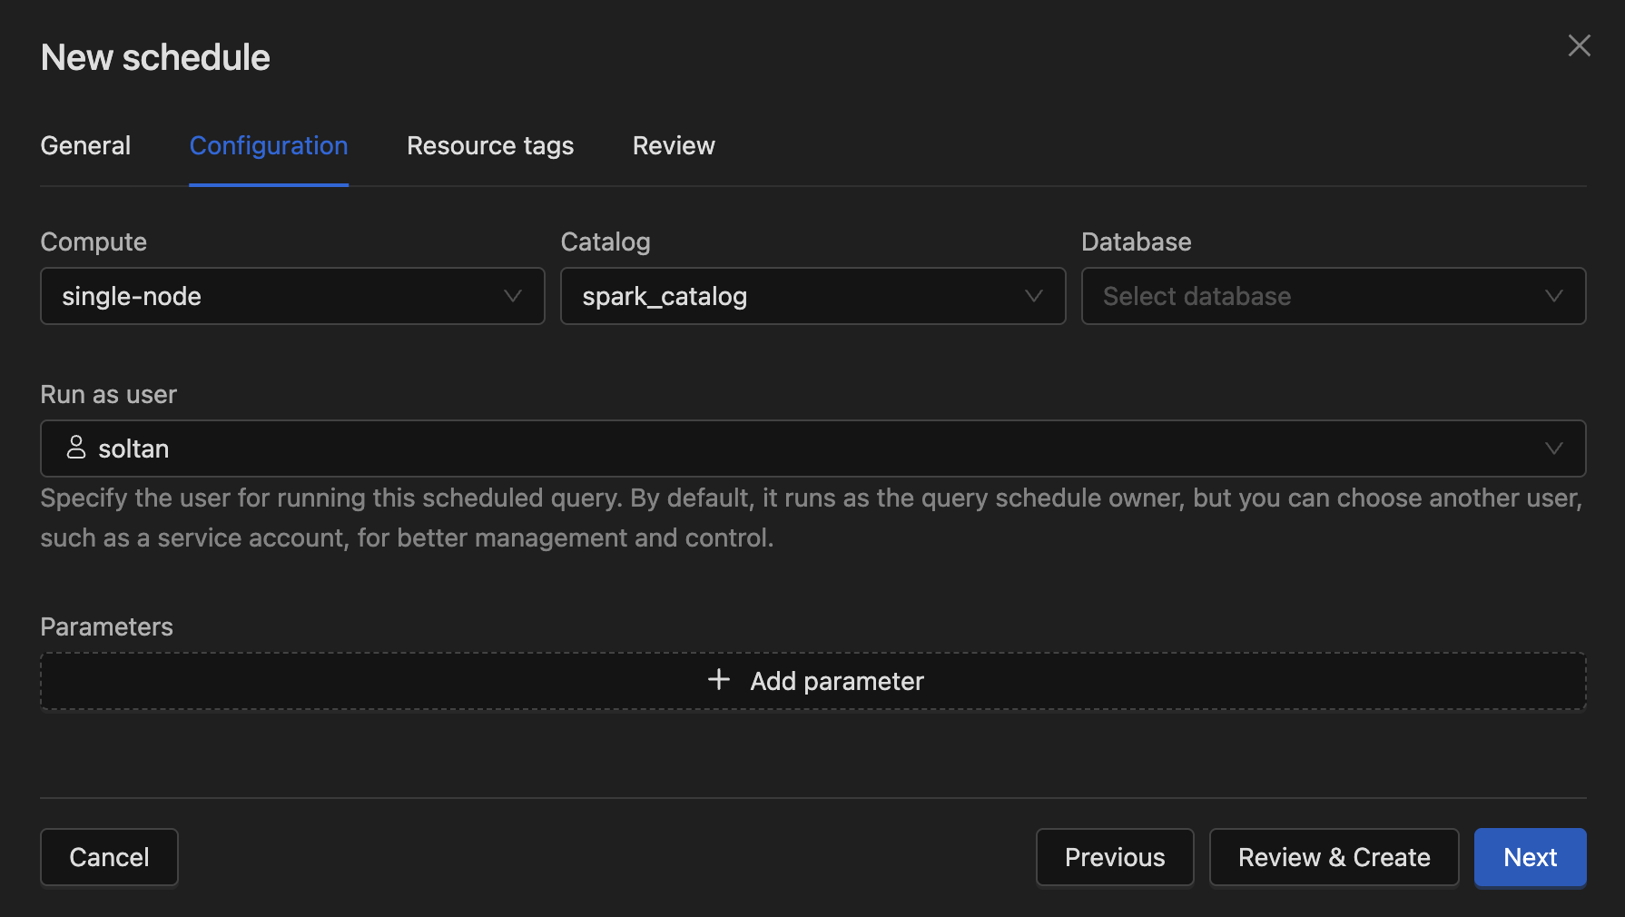Viewport: 1625px width, 917px height.
Task: Click the Run as user chevron arrow
Action: [x=1553, y=449]
